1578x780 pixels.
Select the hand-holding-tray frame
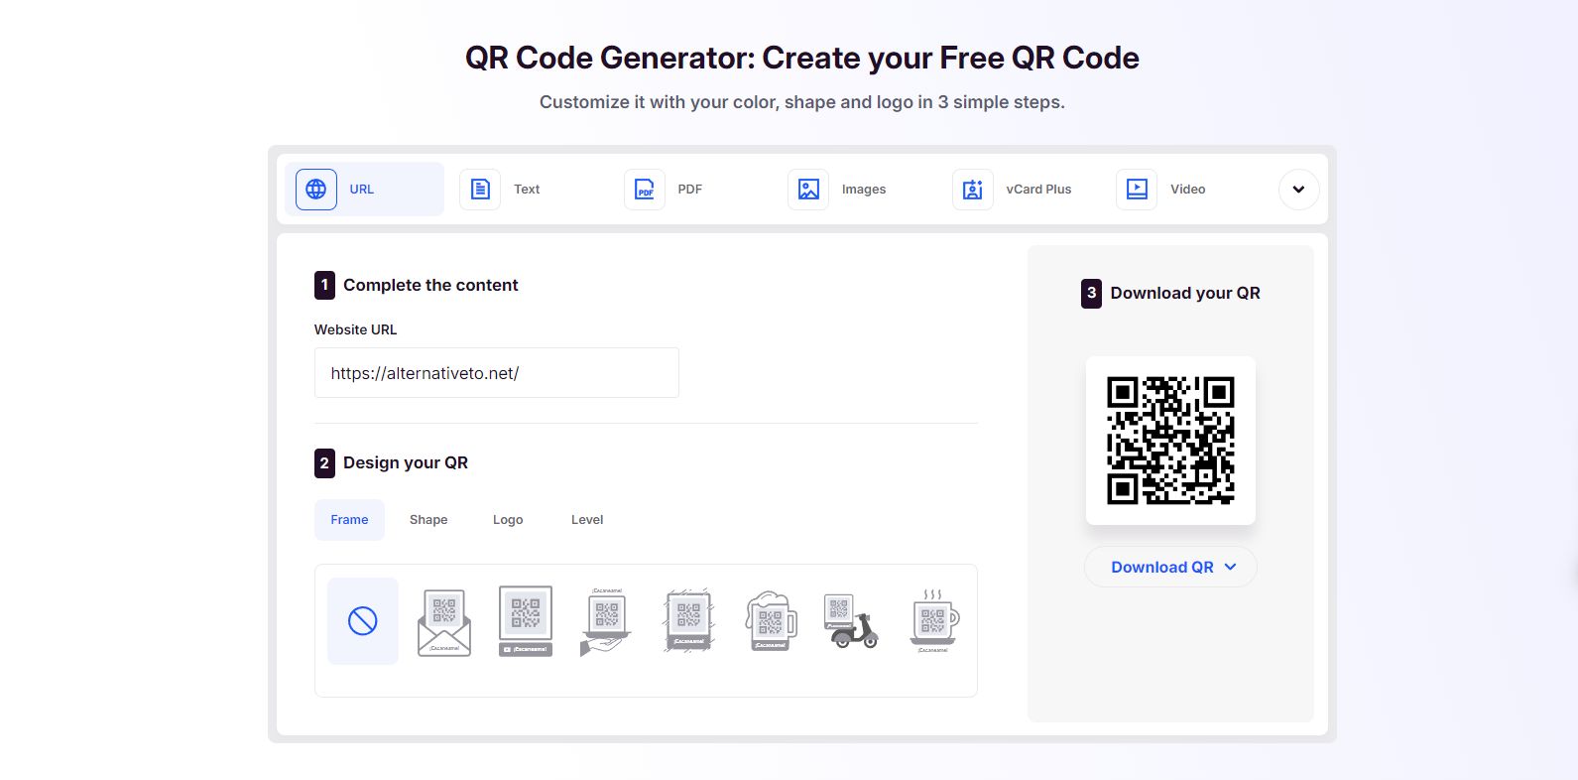(x=606, y=621)
